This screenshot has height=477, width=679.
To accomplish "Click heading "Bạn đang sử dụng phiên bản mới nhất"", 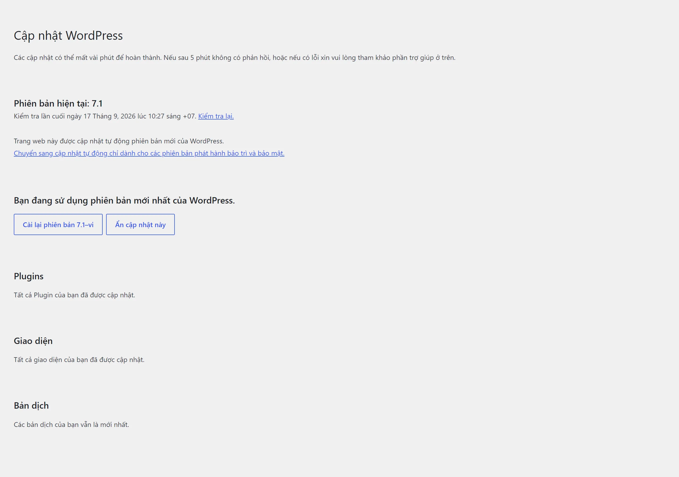I will tap(124, 201).
